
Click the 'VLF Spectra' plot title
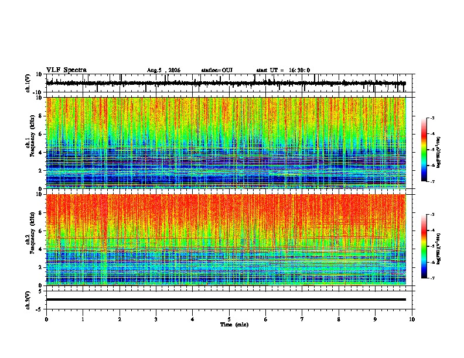(66, 70)
